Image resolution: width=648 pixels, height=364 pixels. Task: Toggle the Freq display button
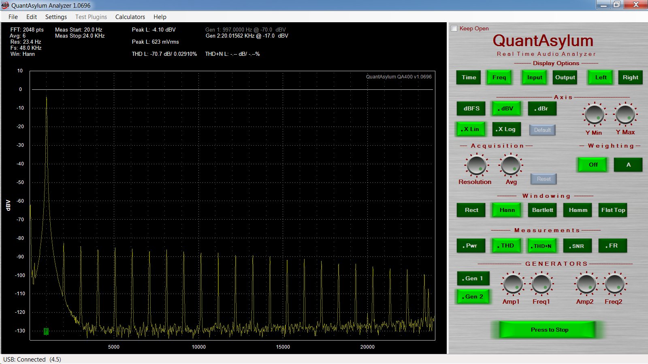pos(499,77)
